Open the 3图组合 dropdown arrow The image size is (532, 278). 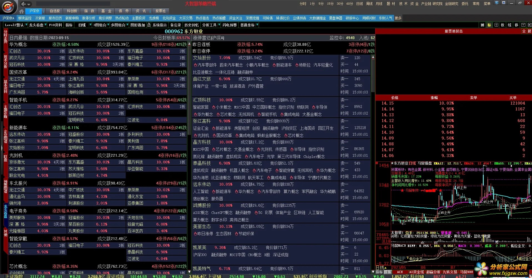point(108,25)
